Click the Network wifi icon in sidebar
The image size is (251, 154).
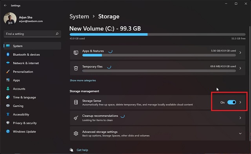click(x=8, y=63)
